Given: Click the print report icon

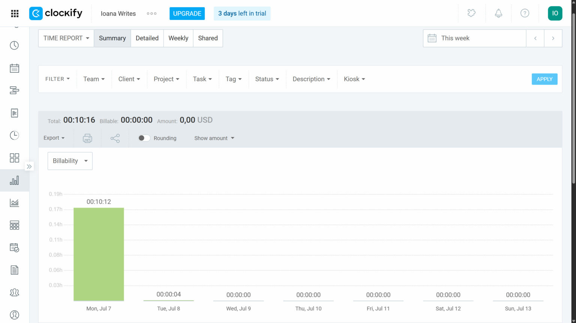Looking at the screenshot, I should 87,138.
